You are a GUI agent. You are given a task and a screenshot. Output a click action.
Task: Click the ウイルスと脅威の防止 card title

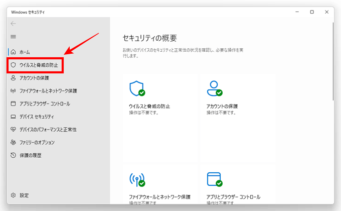click(149, 107)
